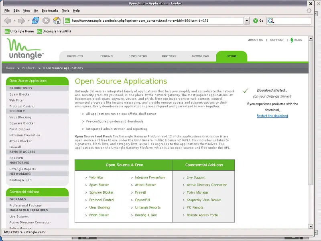Screen dimensions: 321x241
Task: Click the Commercial Add-ons sidebar header
Action: click(37, 192)
